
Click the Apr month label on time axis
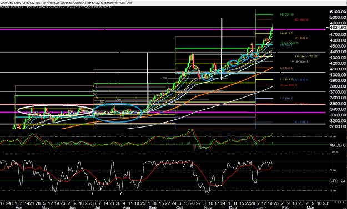pyautogui.click(x=19, y=208)
